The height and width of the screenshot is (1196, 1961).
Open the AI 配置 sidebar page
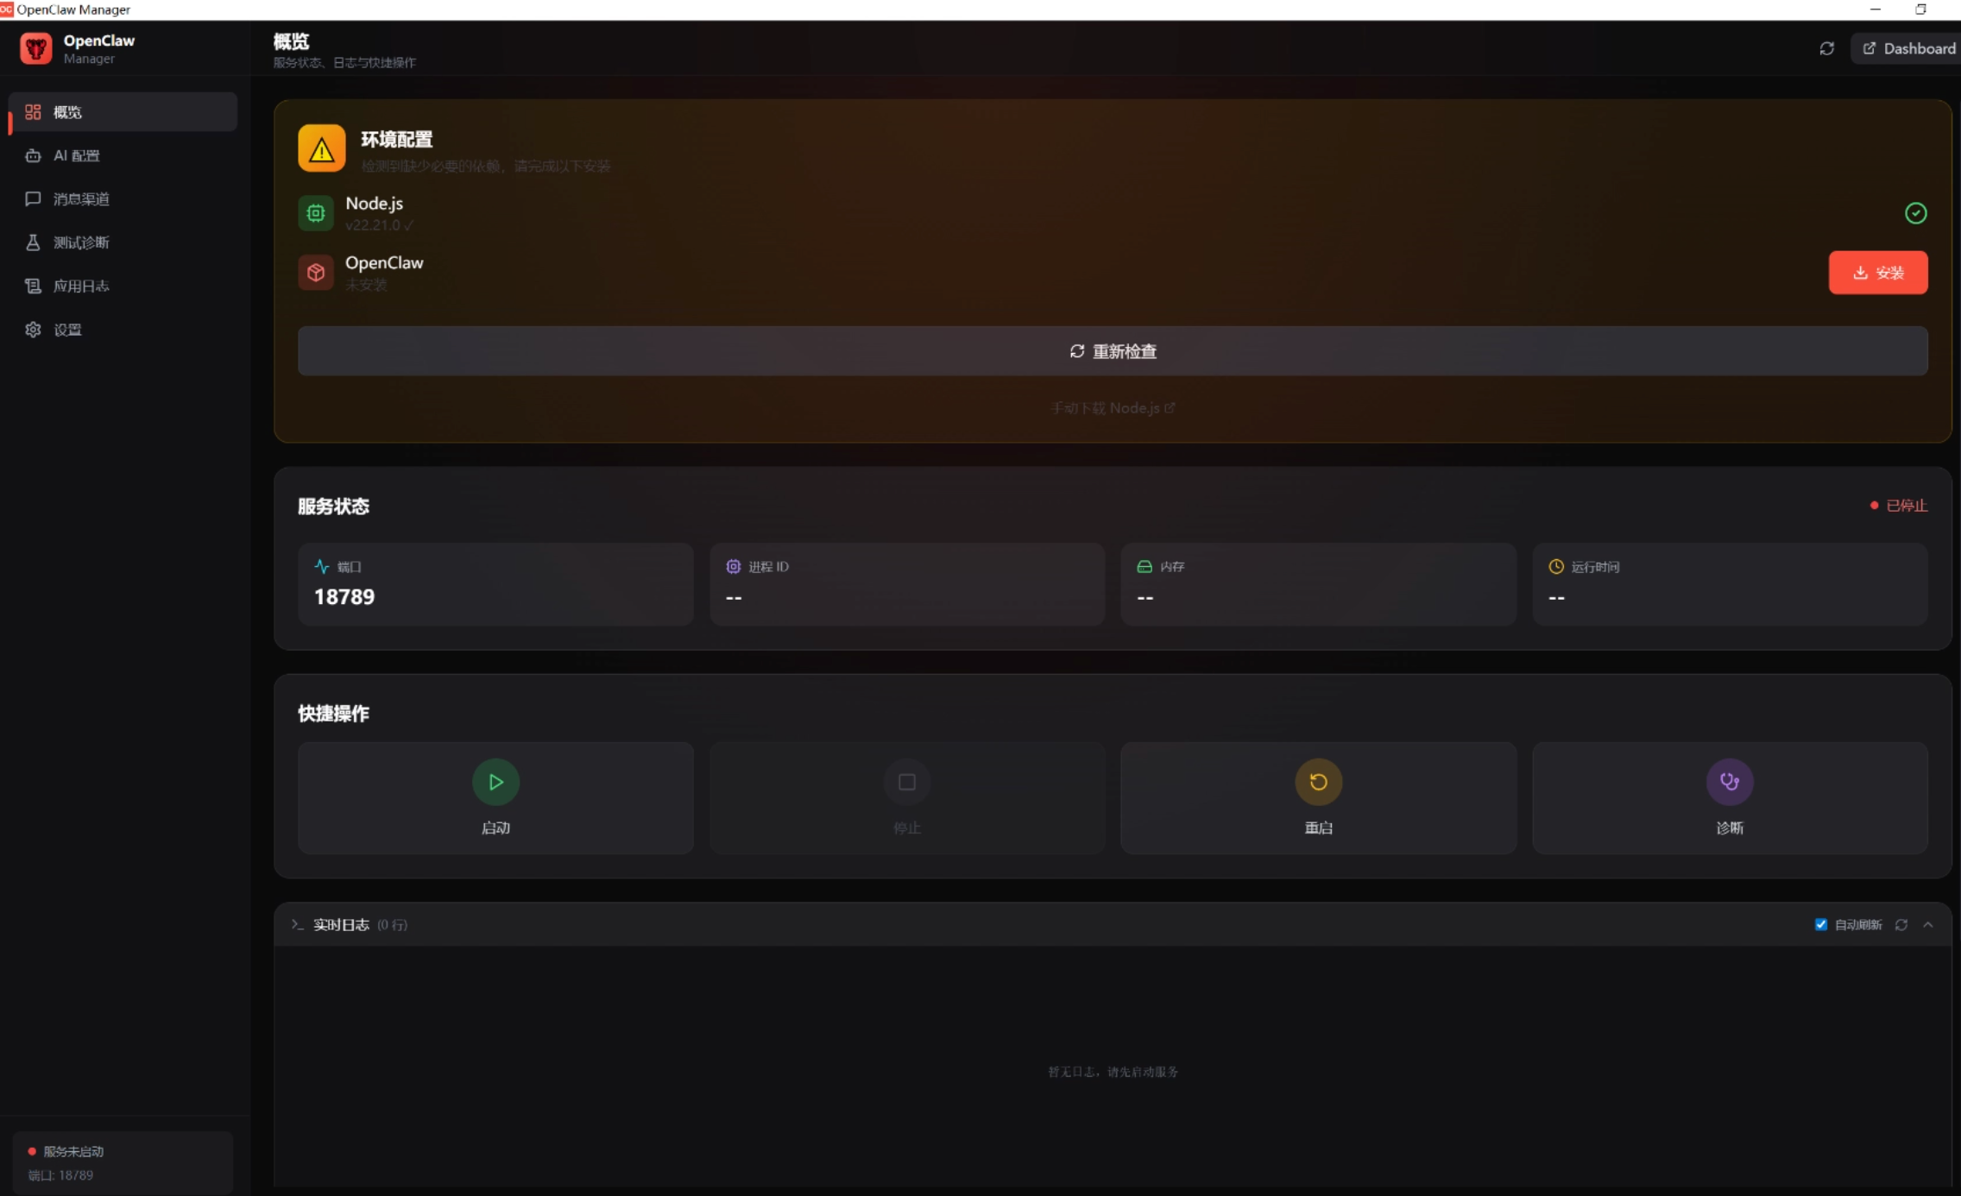[x=76, y=155]
